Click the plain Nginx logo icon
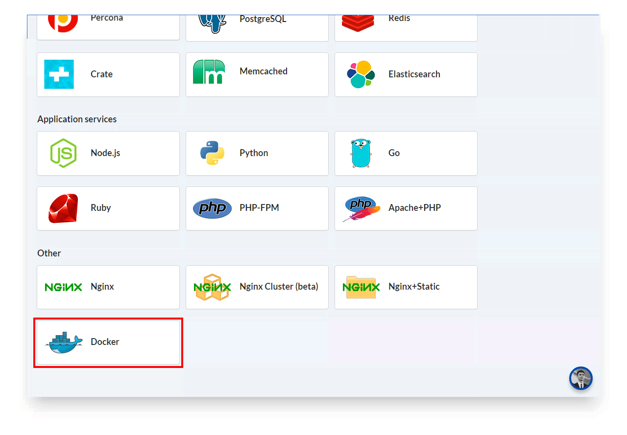 [63, 287]
